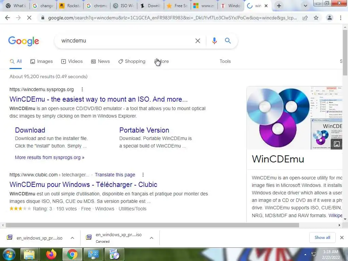
Task: Open the tab search dropdown arrow
Action: pos(306,6)
